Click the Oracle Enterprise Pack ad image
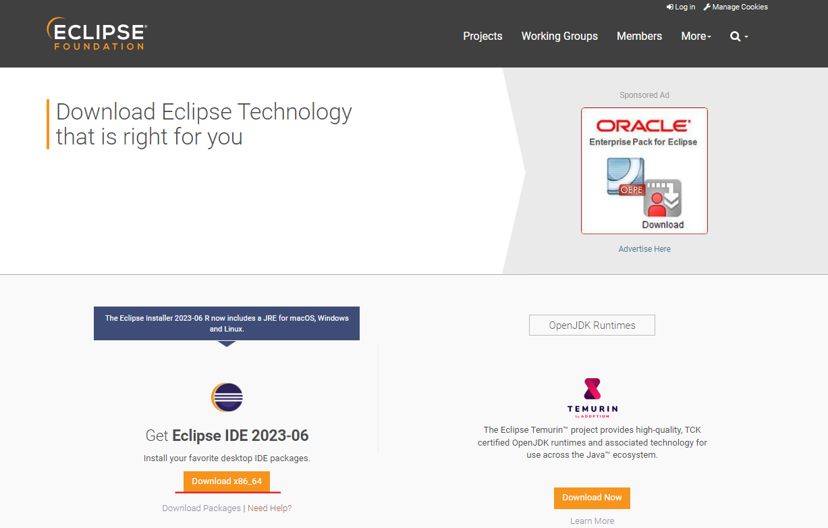The width and height of the screenshot is (828, 528). [644, 171]
